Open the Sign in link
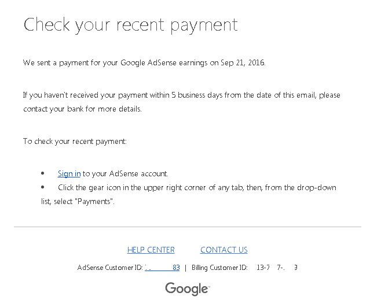The image size is (370, 300). click(69, 173)
